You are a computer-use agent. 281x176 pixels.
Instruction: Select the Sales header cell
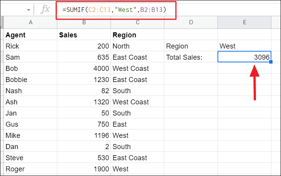coord(84,35)
